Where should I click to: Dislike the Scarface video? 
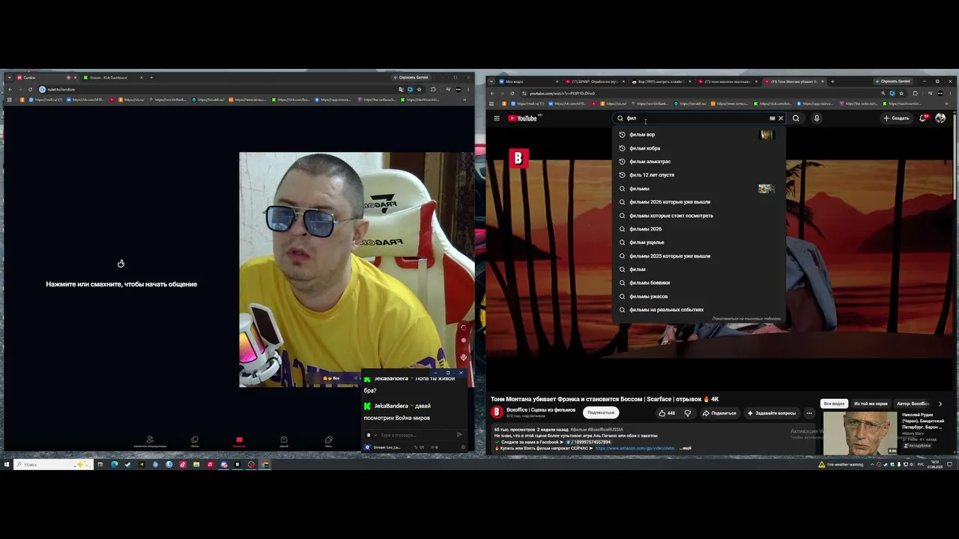coord(687,413)
